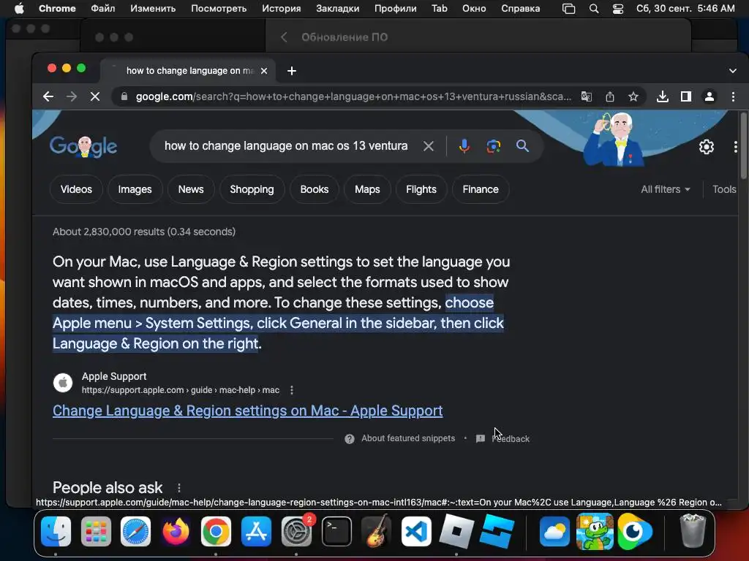Open the Окно menu

[473, 9]
